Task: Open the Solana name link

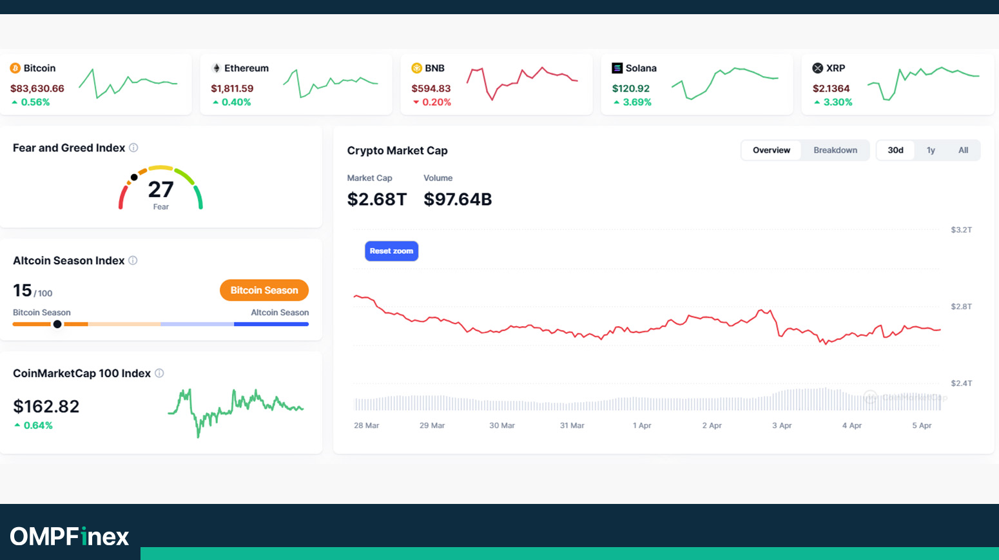Action: [641, 68]
